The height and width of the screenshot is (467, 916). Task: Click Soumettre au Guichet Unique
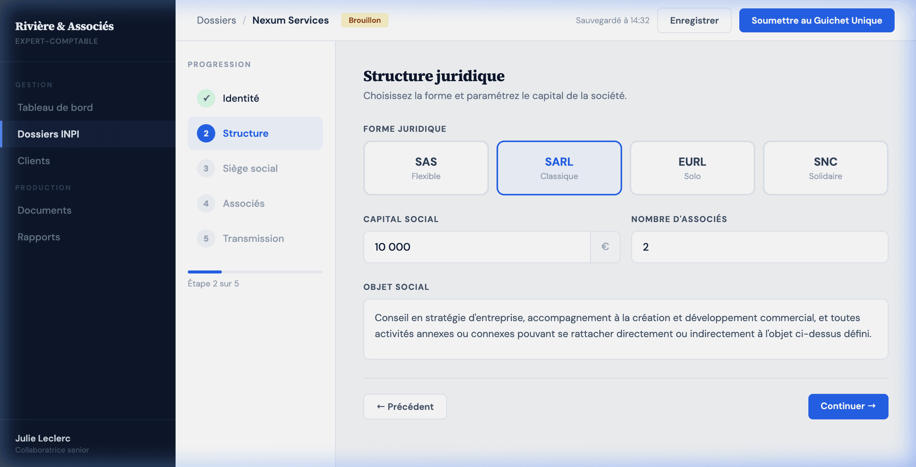click(x=816, y=20)
